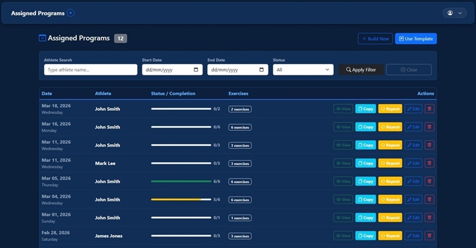Screen dimensions: 476x248
Task: View the James Jones program
Action: pos(343,236)
